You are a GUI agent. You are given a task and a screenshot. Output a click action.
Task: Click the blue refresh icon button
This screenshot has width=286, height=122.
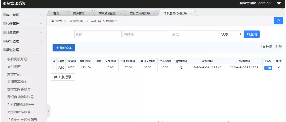[x=278, y=21]
